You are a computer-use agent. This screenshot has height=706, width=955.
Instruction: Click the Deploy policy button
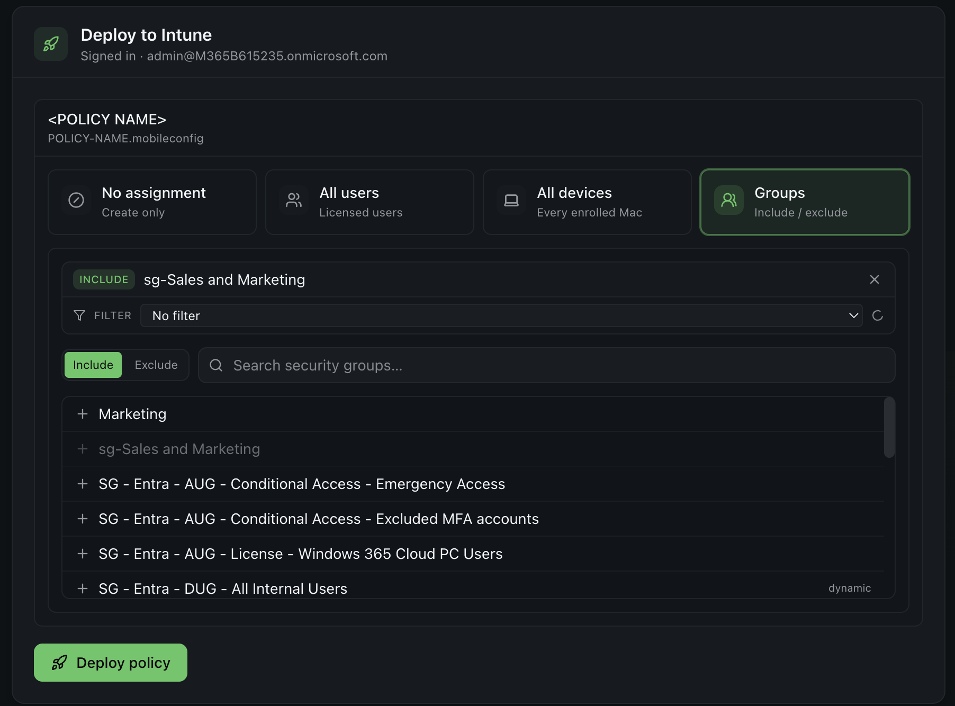pyautogui.click(x=111, y=663)
